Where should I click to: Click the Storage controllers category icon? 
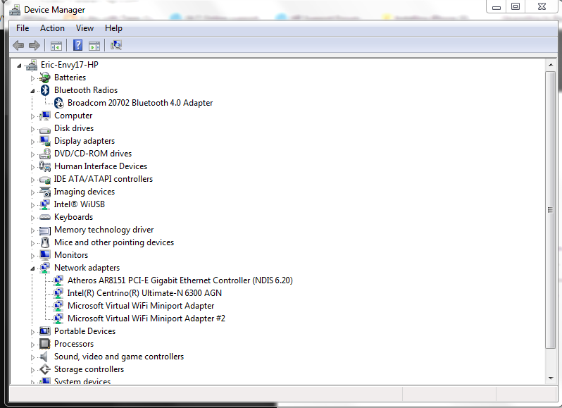pyautogui.click(x=45, y=369)
